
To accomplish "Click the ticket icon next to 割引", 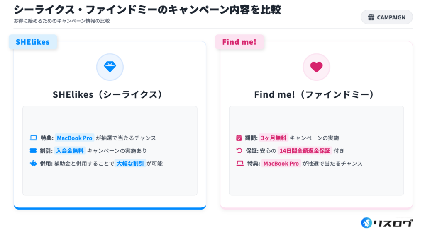I will coord(33,151).
